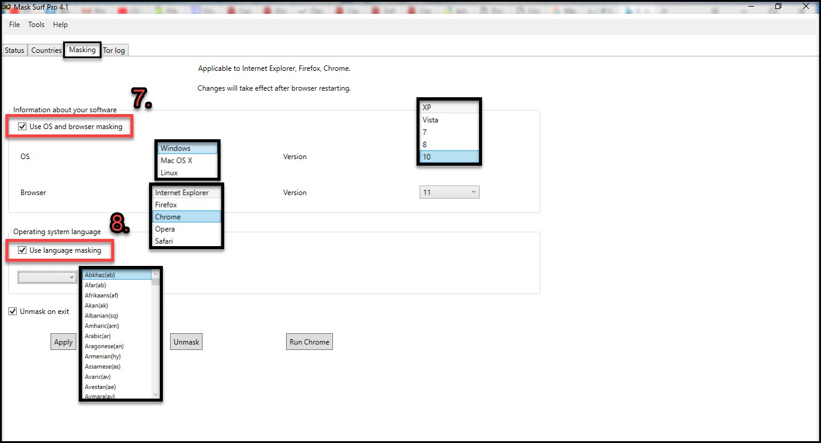Select Avestan(ae) language

117,387
